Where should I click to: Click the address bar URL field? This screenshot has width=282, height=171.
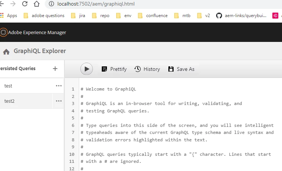96,4
